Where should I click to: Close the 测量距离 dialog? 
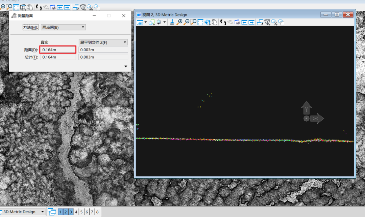point(124,15)
